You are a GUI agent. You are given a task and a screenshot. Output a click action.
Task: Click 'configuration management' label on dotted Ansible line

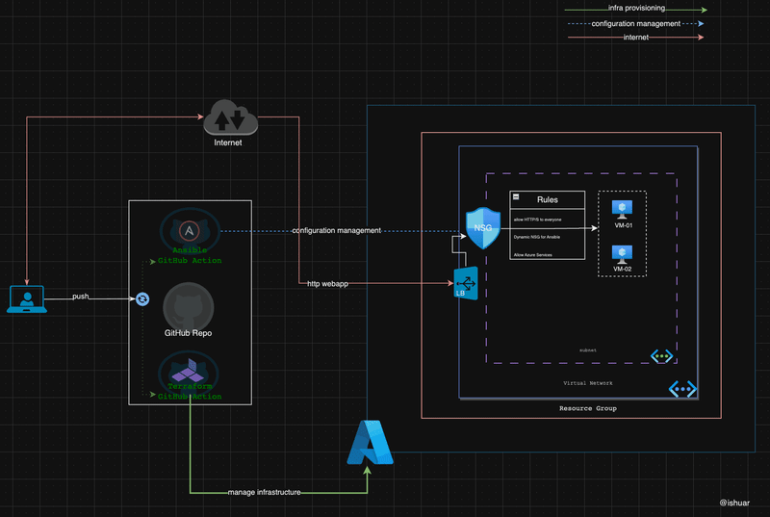click(x=336, y=230)
